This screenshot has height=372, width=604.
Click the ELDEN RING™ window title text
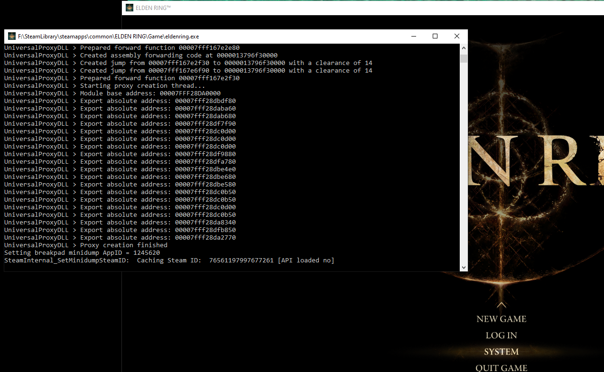click(153, 8)
